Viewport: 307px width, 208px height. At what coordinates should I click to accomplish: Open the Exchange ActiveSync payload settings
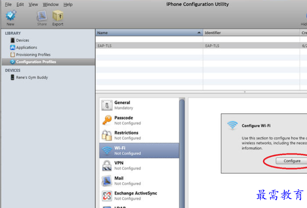[139, 195]
